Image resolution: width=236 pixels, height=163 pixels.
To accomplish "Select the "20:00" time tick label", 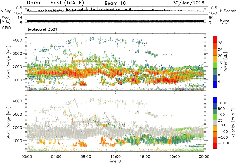I will point(175,157).
